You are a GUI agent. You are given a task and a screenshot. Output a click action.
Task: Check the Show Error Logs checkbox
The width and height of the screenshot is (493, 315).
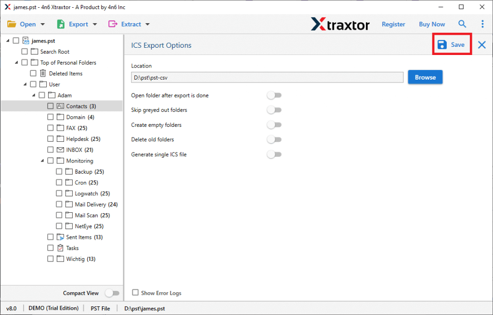pyautogui.click(x=135, y=292)
